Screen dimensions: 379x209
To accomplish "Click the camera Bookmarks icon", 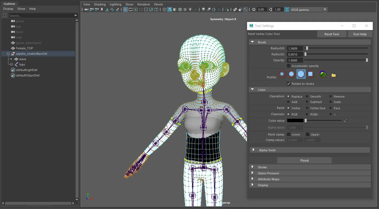I will (x=102, y=9).
